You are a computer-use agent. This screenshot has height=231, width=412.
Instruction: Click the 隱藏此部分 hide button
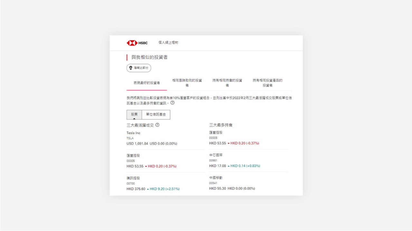point(139,68)
